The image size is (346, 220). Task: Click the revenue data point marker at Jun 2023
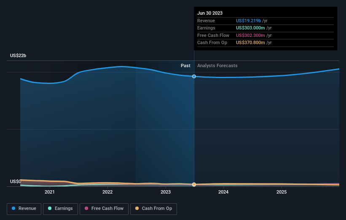coord(194,76)
